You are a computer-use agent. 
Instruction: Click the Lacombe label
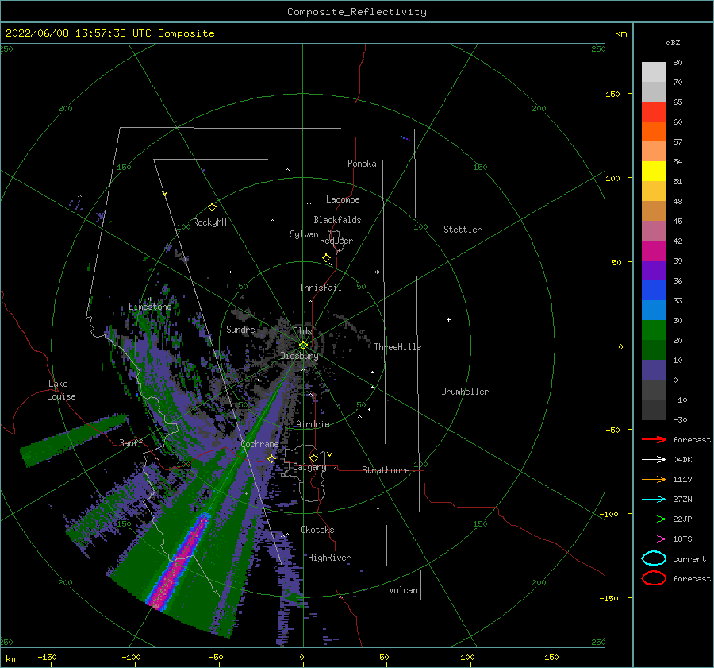tap(343, 199)
